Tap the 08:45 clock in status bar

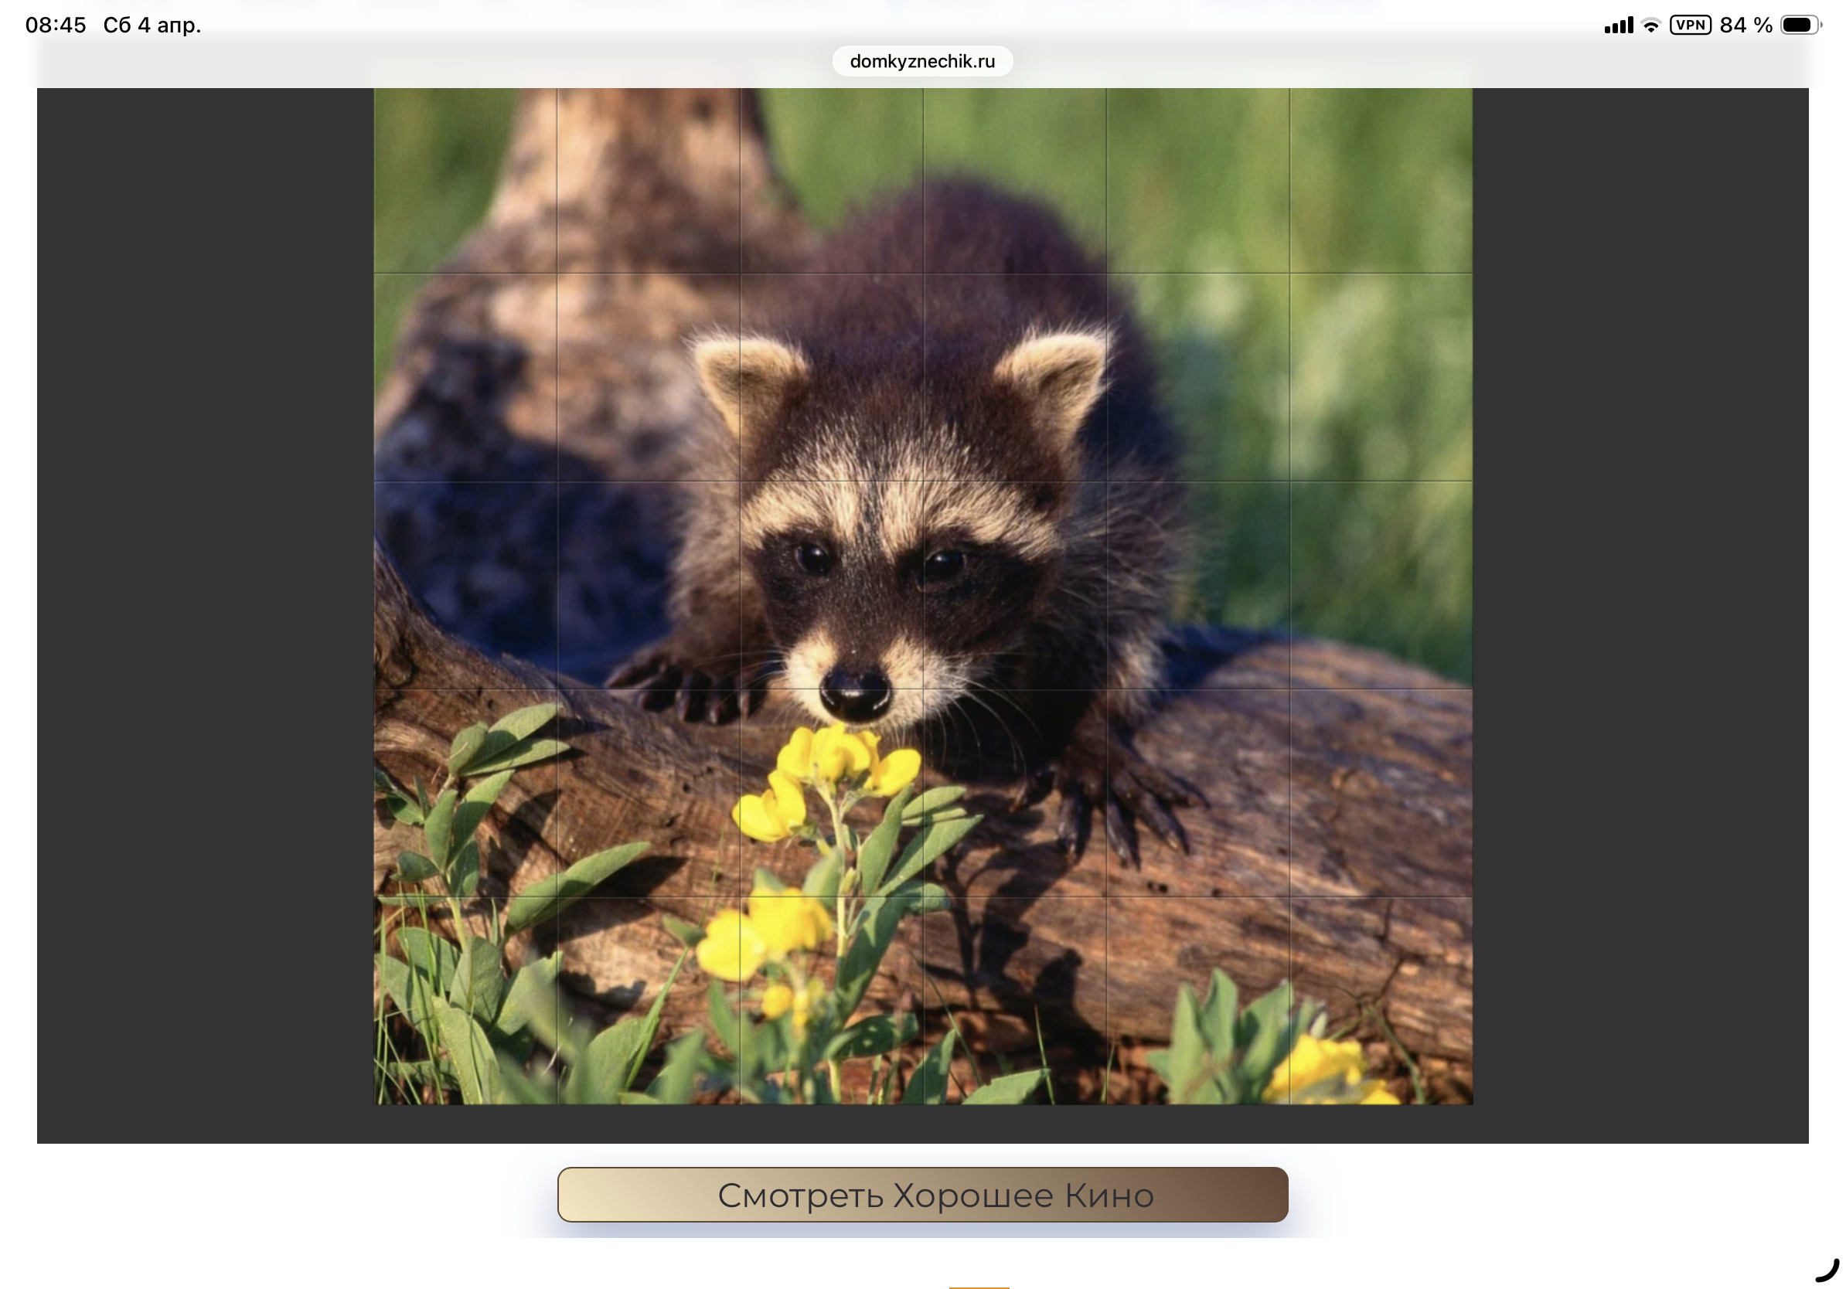click(56, 25)
